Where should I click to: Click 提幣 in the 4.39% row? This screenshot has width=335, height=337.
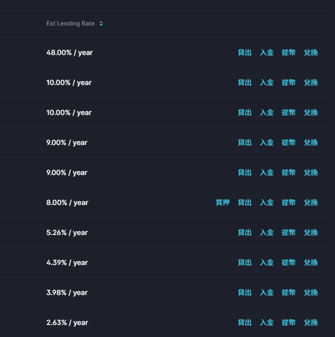289,262
